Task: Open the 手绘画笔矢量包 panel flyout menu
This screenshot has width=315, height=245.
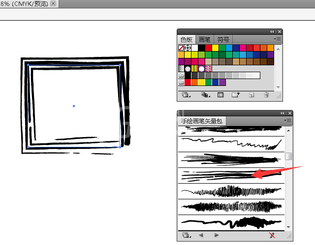Action: (287, 121)
